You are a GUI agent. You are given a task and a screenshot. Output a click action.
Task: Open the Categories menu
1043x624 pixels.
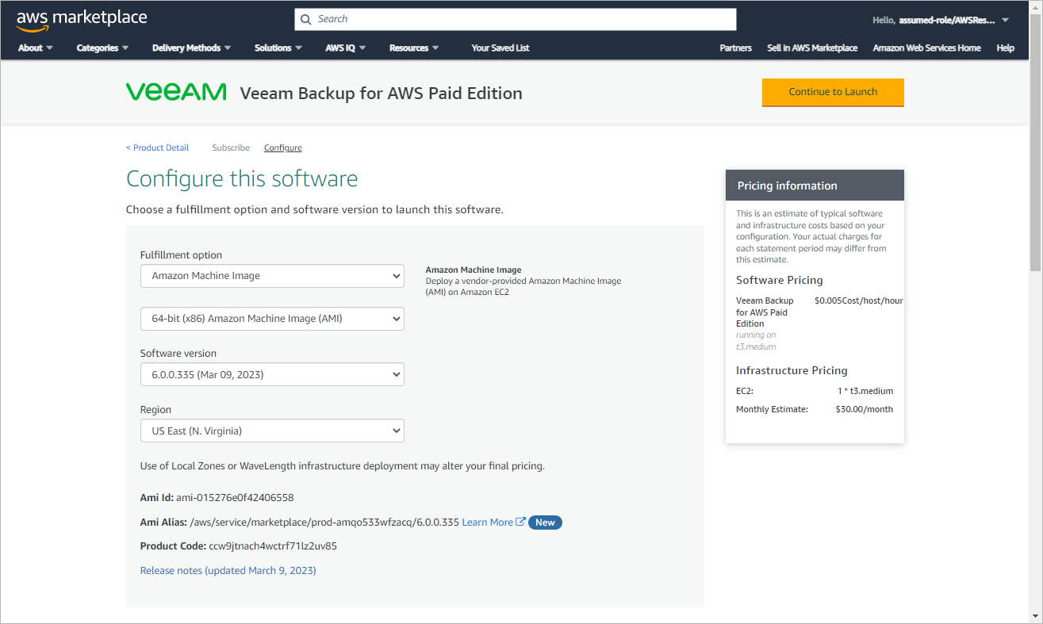click(x=102, y=48)
